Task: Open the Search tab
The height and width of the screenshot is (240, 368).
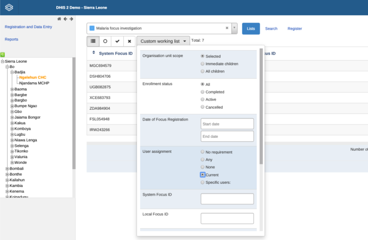Action: click(x=271, y=29)
